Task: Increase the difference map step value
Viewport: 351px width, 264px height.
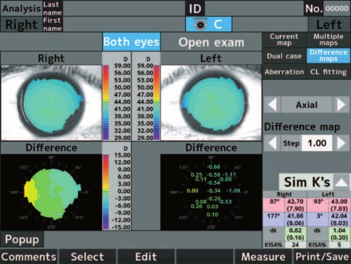Action: [x=341, y=143]
